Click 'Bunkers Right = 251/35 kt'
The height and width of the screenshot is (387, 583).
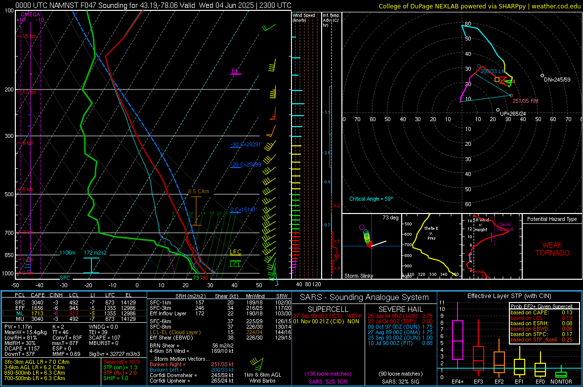[x=192, y=364]
